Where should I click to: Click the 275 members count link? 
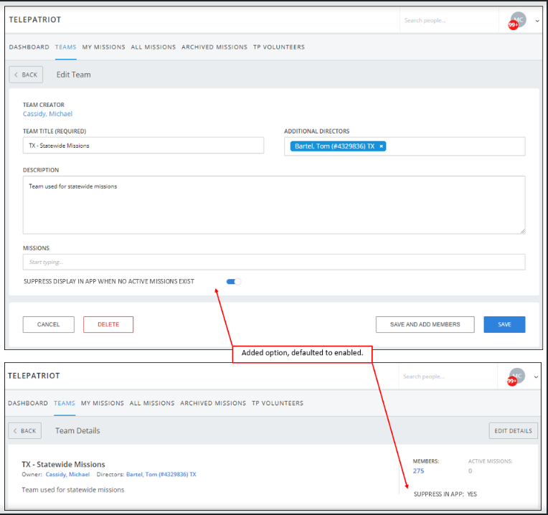[420, 471]
